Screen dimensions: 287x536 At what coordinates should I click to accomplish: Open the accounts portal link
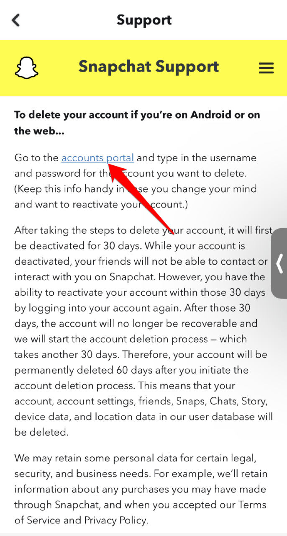point(97,158)
